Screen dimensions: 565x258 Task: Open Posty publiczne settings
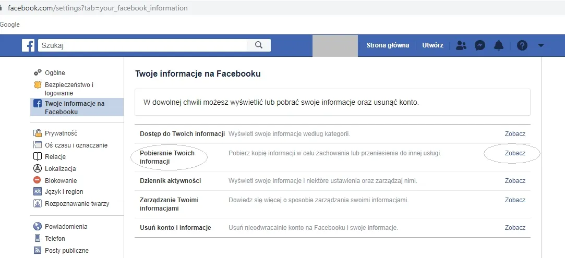click(x=67, y=251)
